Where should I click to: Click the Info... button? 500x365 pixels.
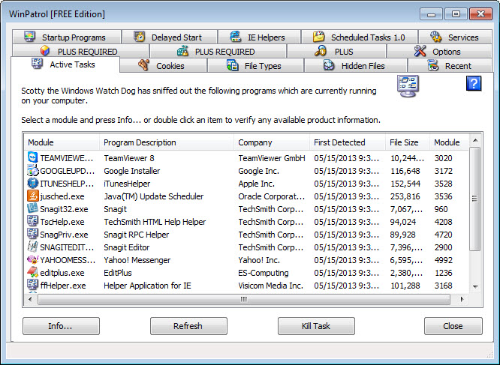(61, 326)
